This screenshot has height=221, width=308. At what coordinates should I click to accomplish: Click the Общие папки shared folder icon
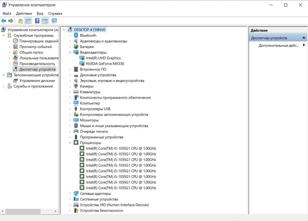[x=15, y=52]
